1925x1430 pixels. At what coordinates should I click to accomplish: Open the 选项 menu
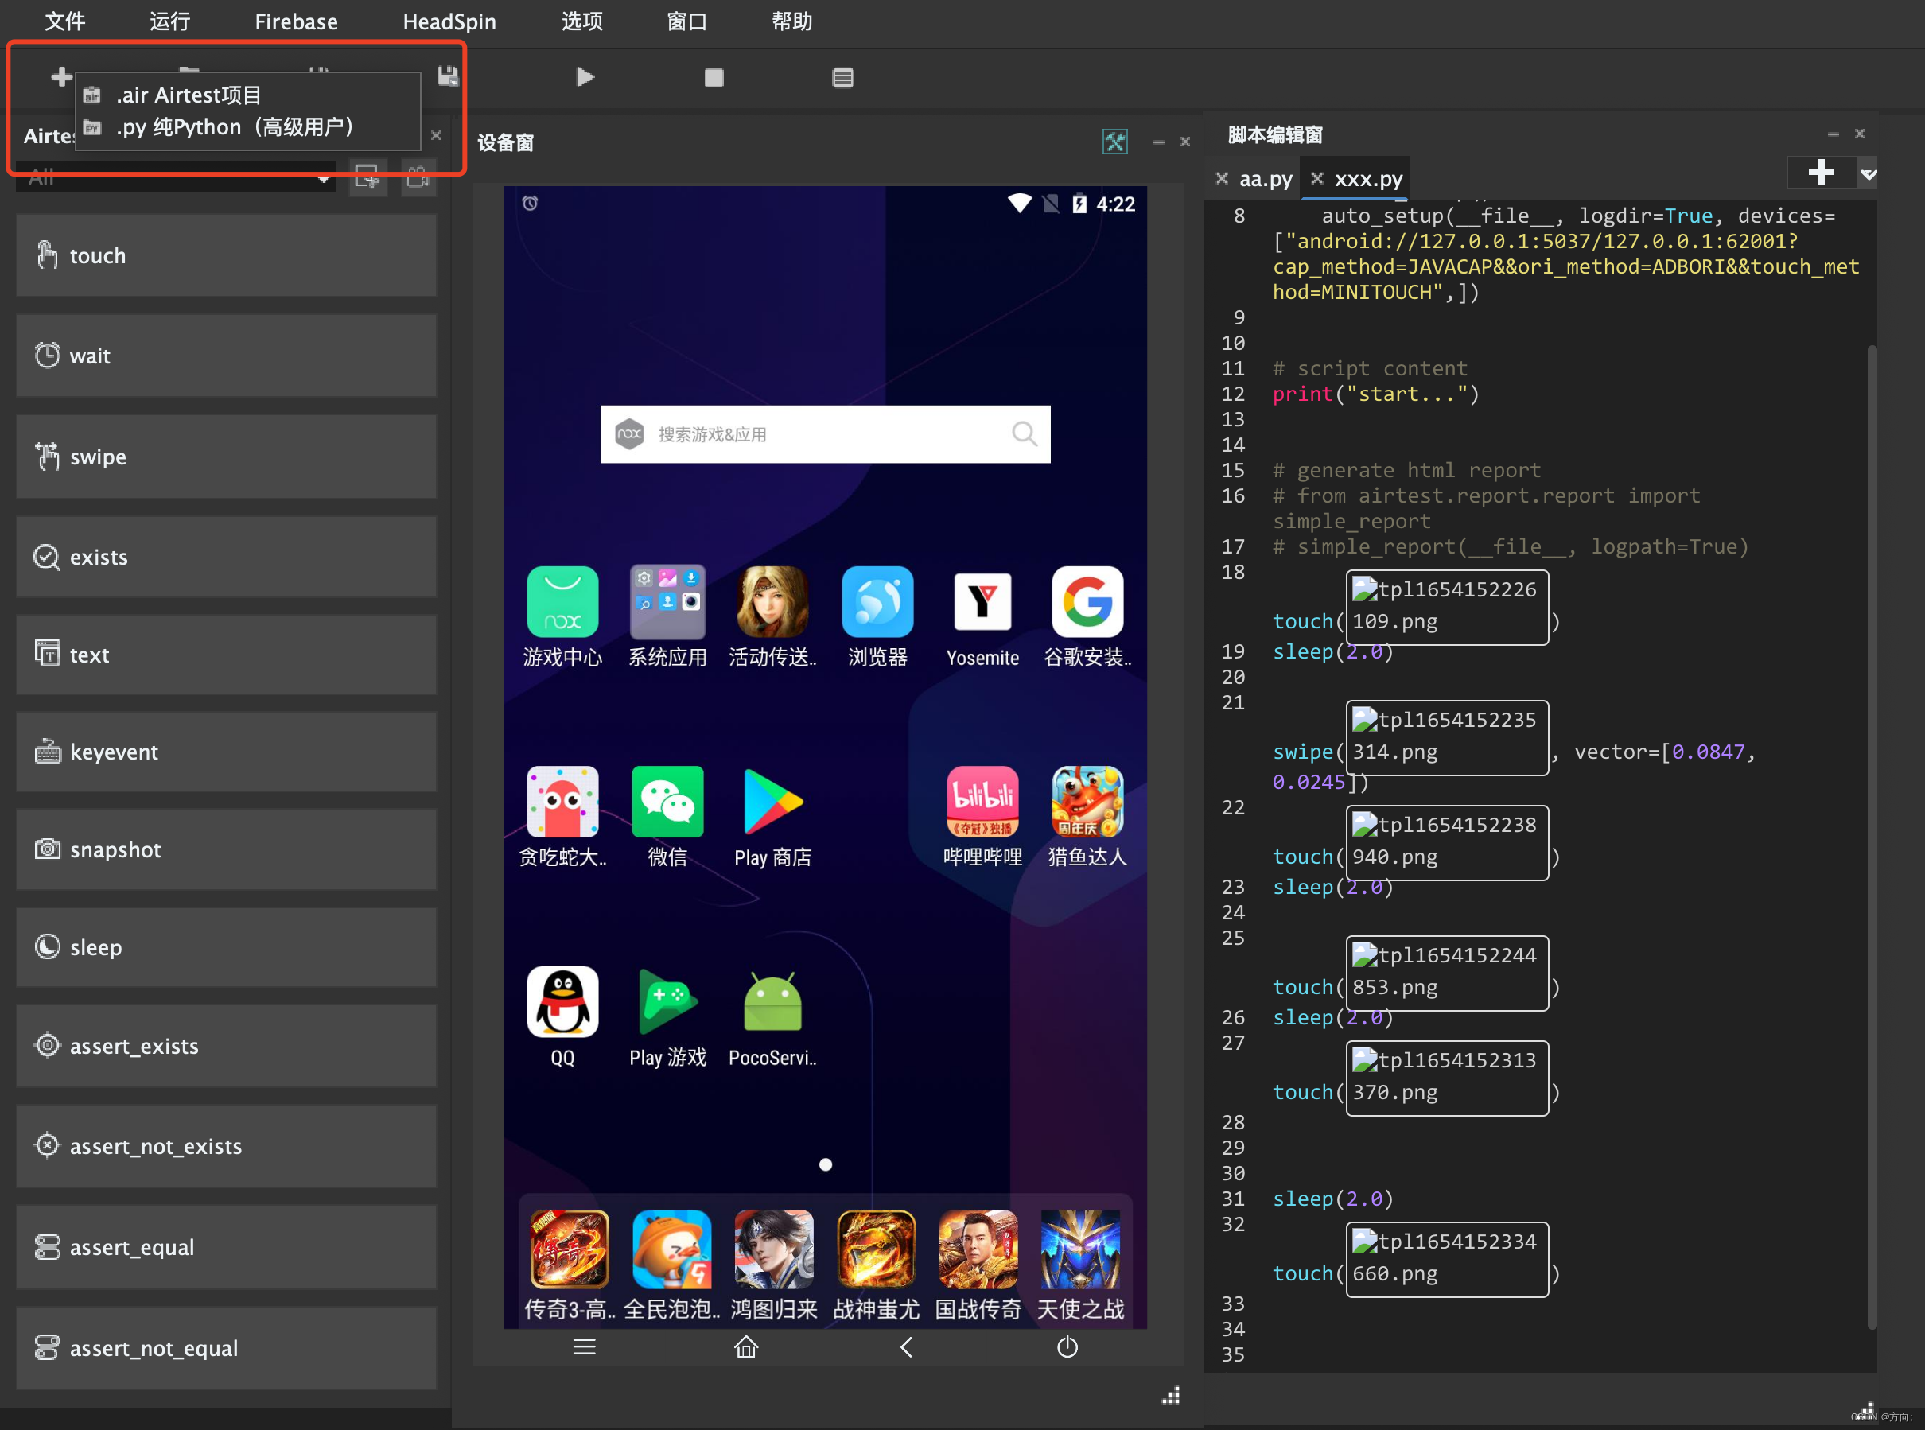point(581,21)
